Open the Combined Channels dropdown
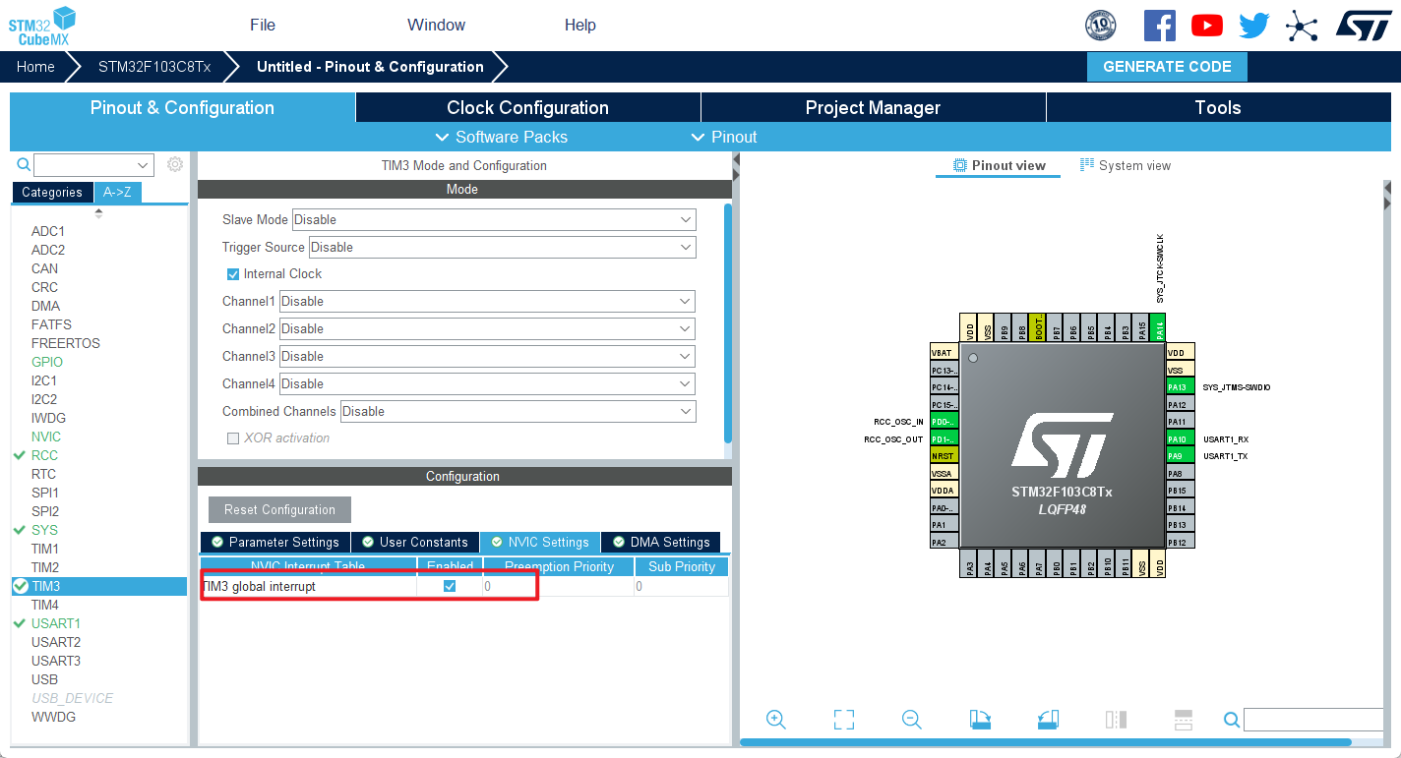The height and width of the screenshot is (758, 1401). point(686,411)
